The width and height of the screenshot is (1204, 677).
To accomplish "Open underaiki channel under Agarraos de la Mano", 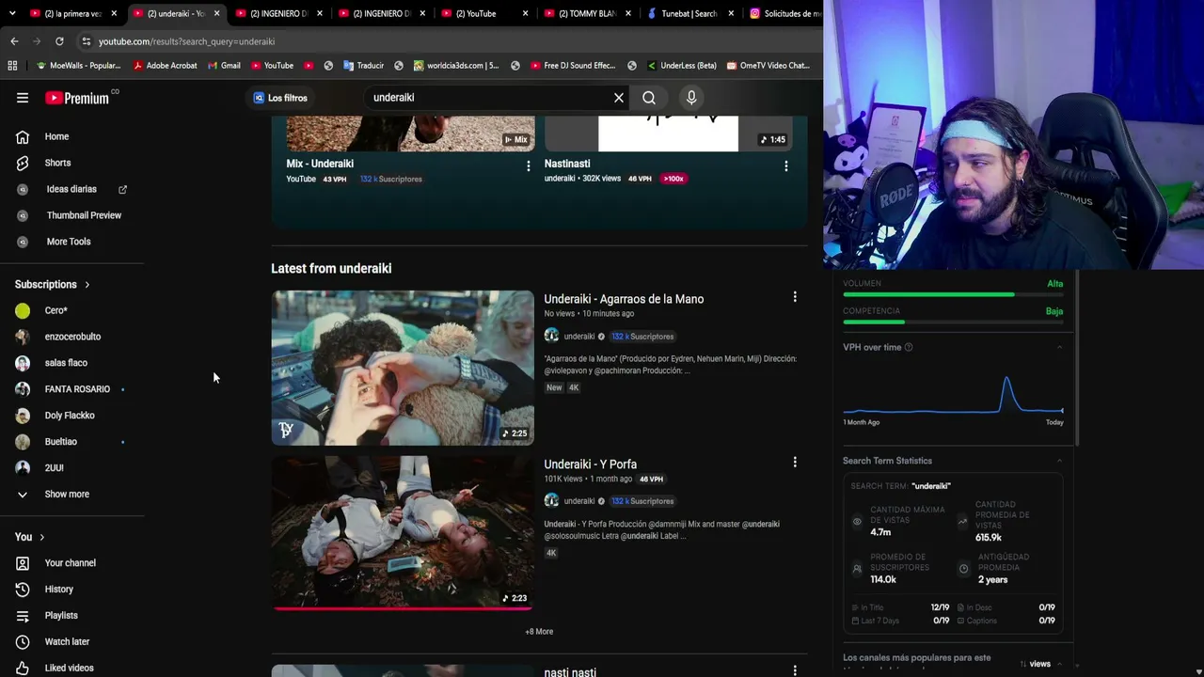I will (x=579, y=337).
